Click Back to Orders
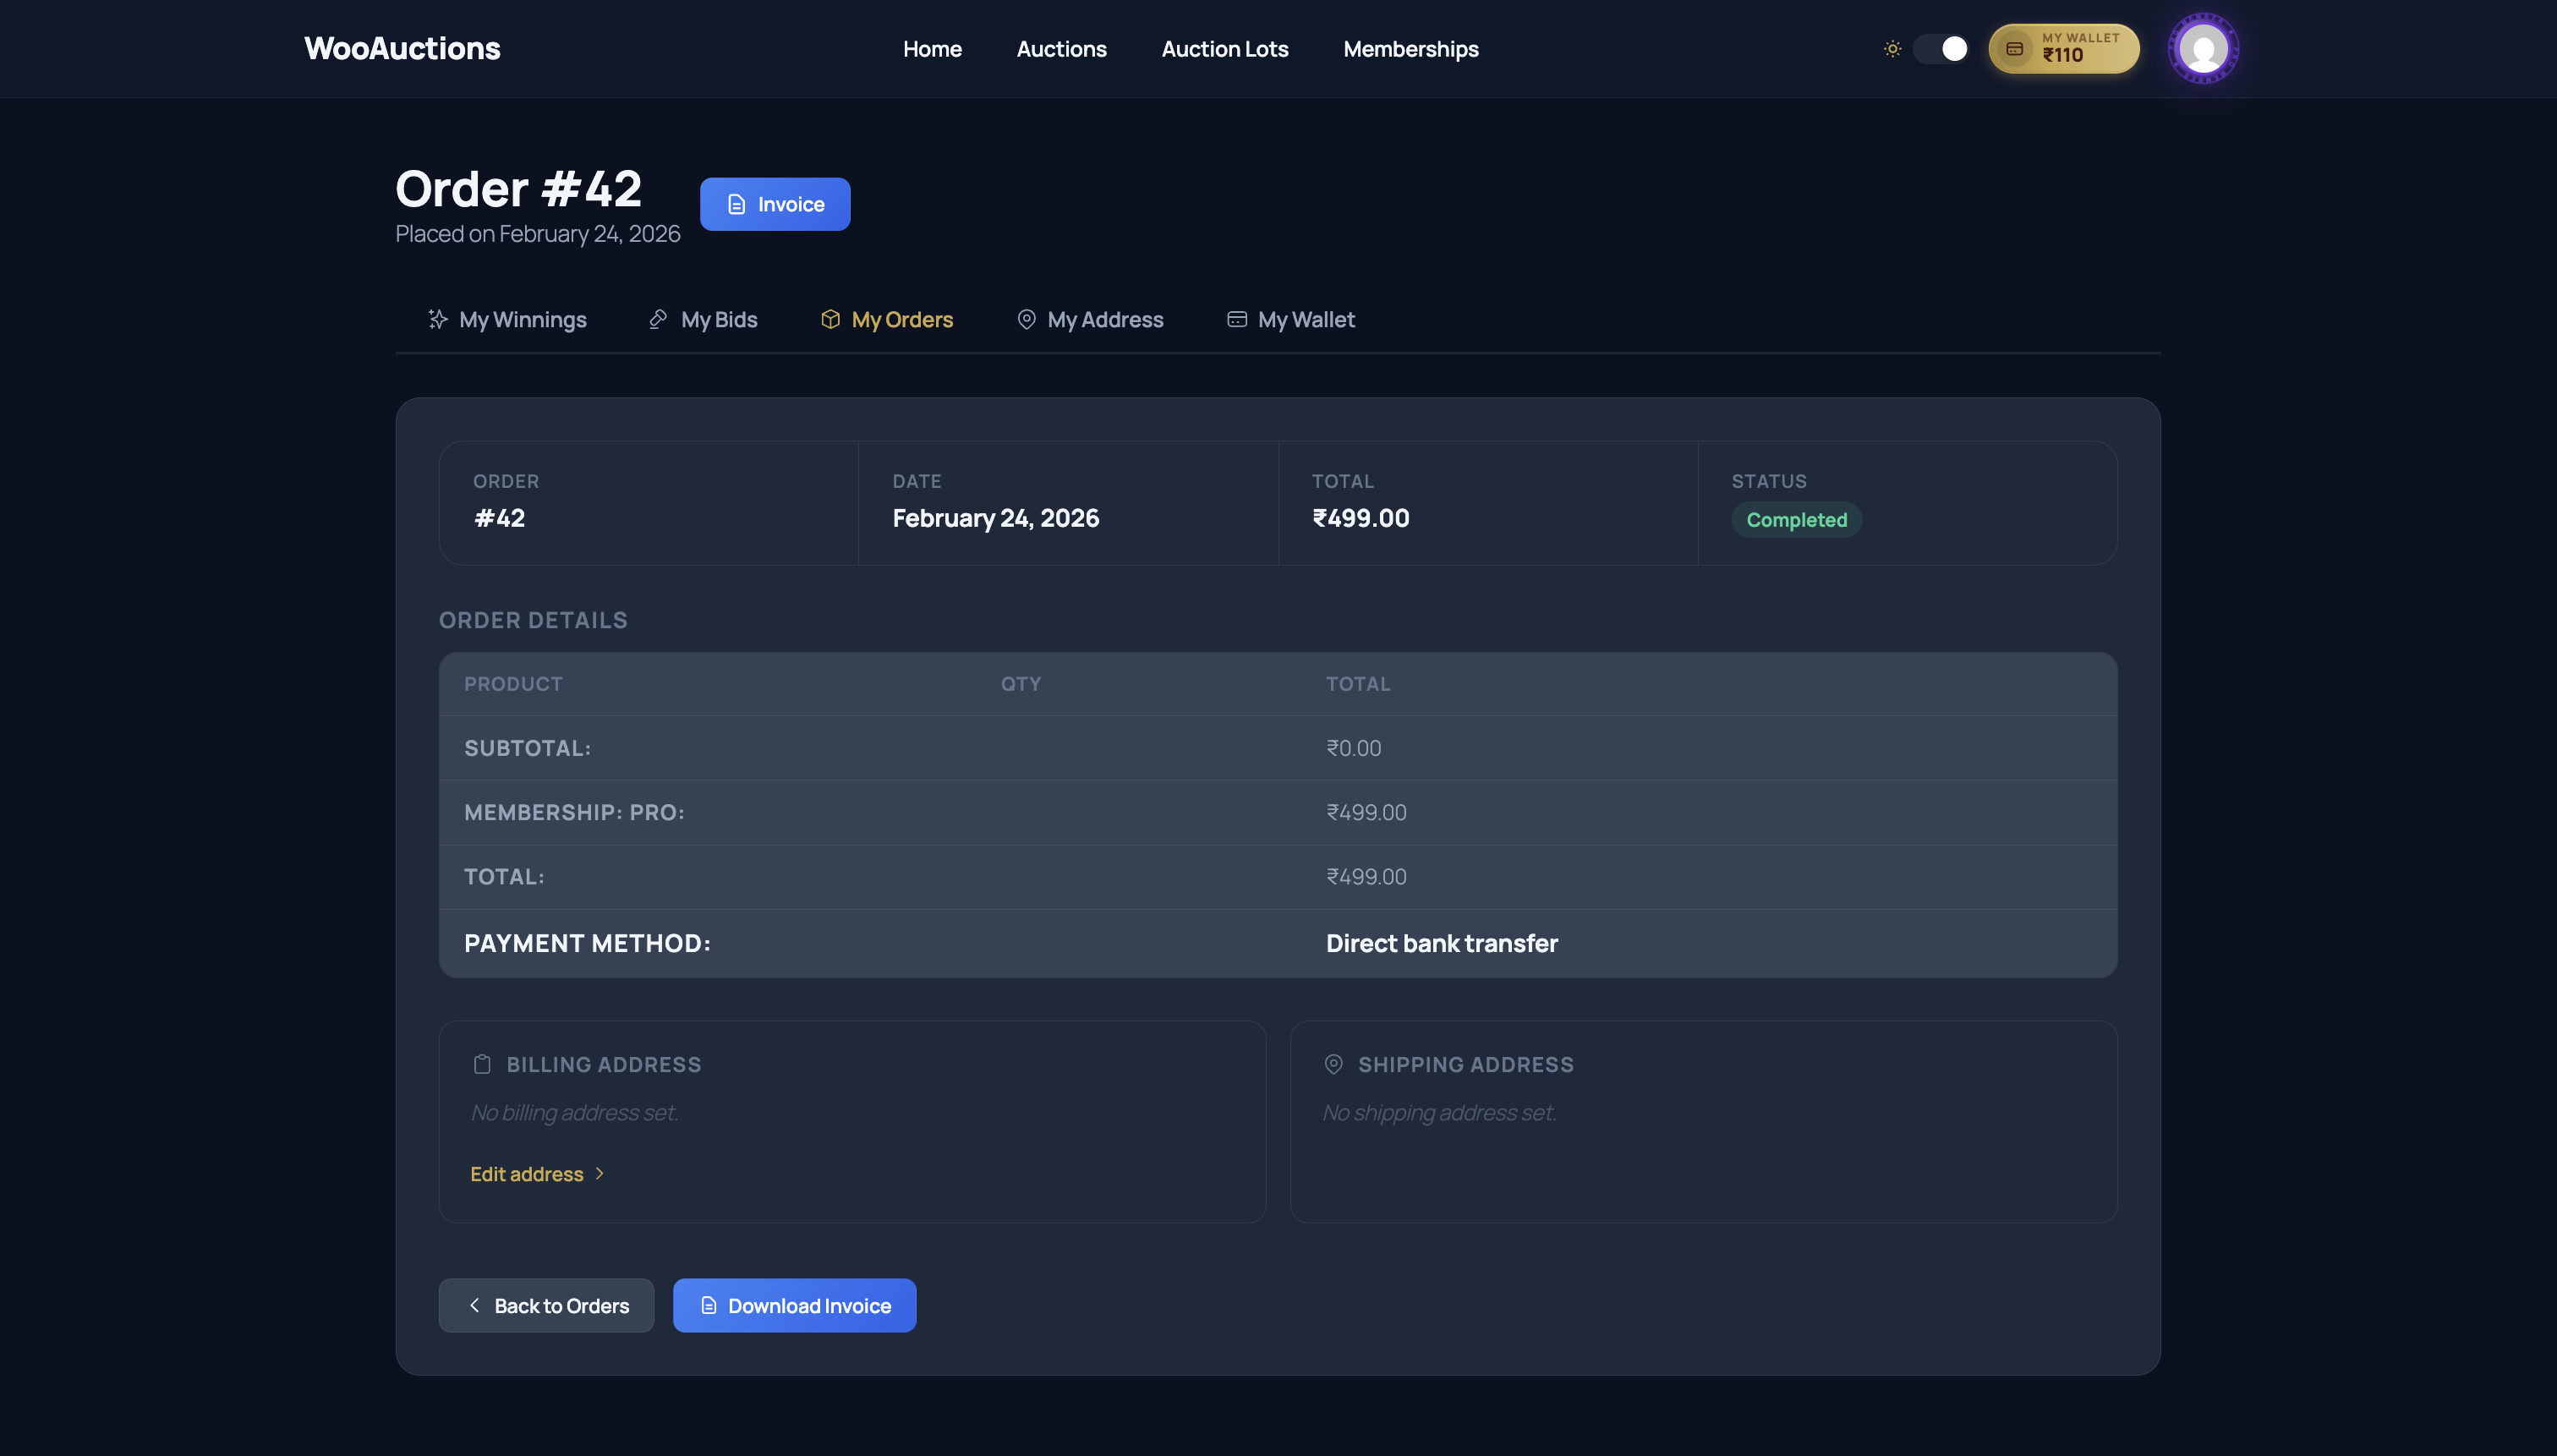Image resolution: width=2557 pixels, height=1456 pixels. click(546, 1305)
